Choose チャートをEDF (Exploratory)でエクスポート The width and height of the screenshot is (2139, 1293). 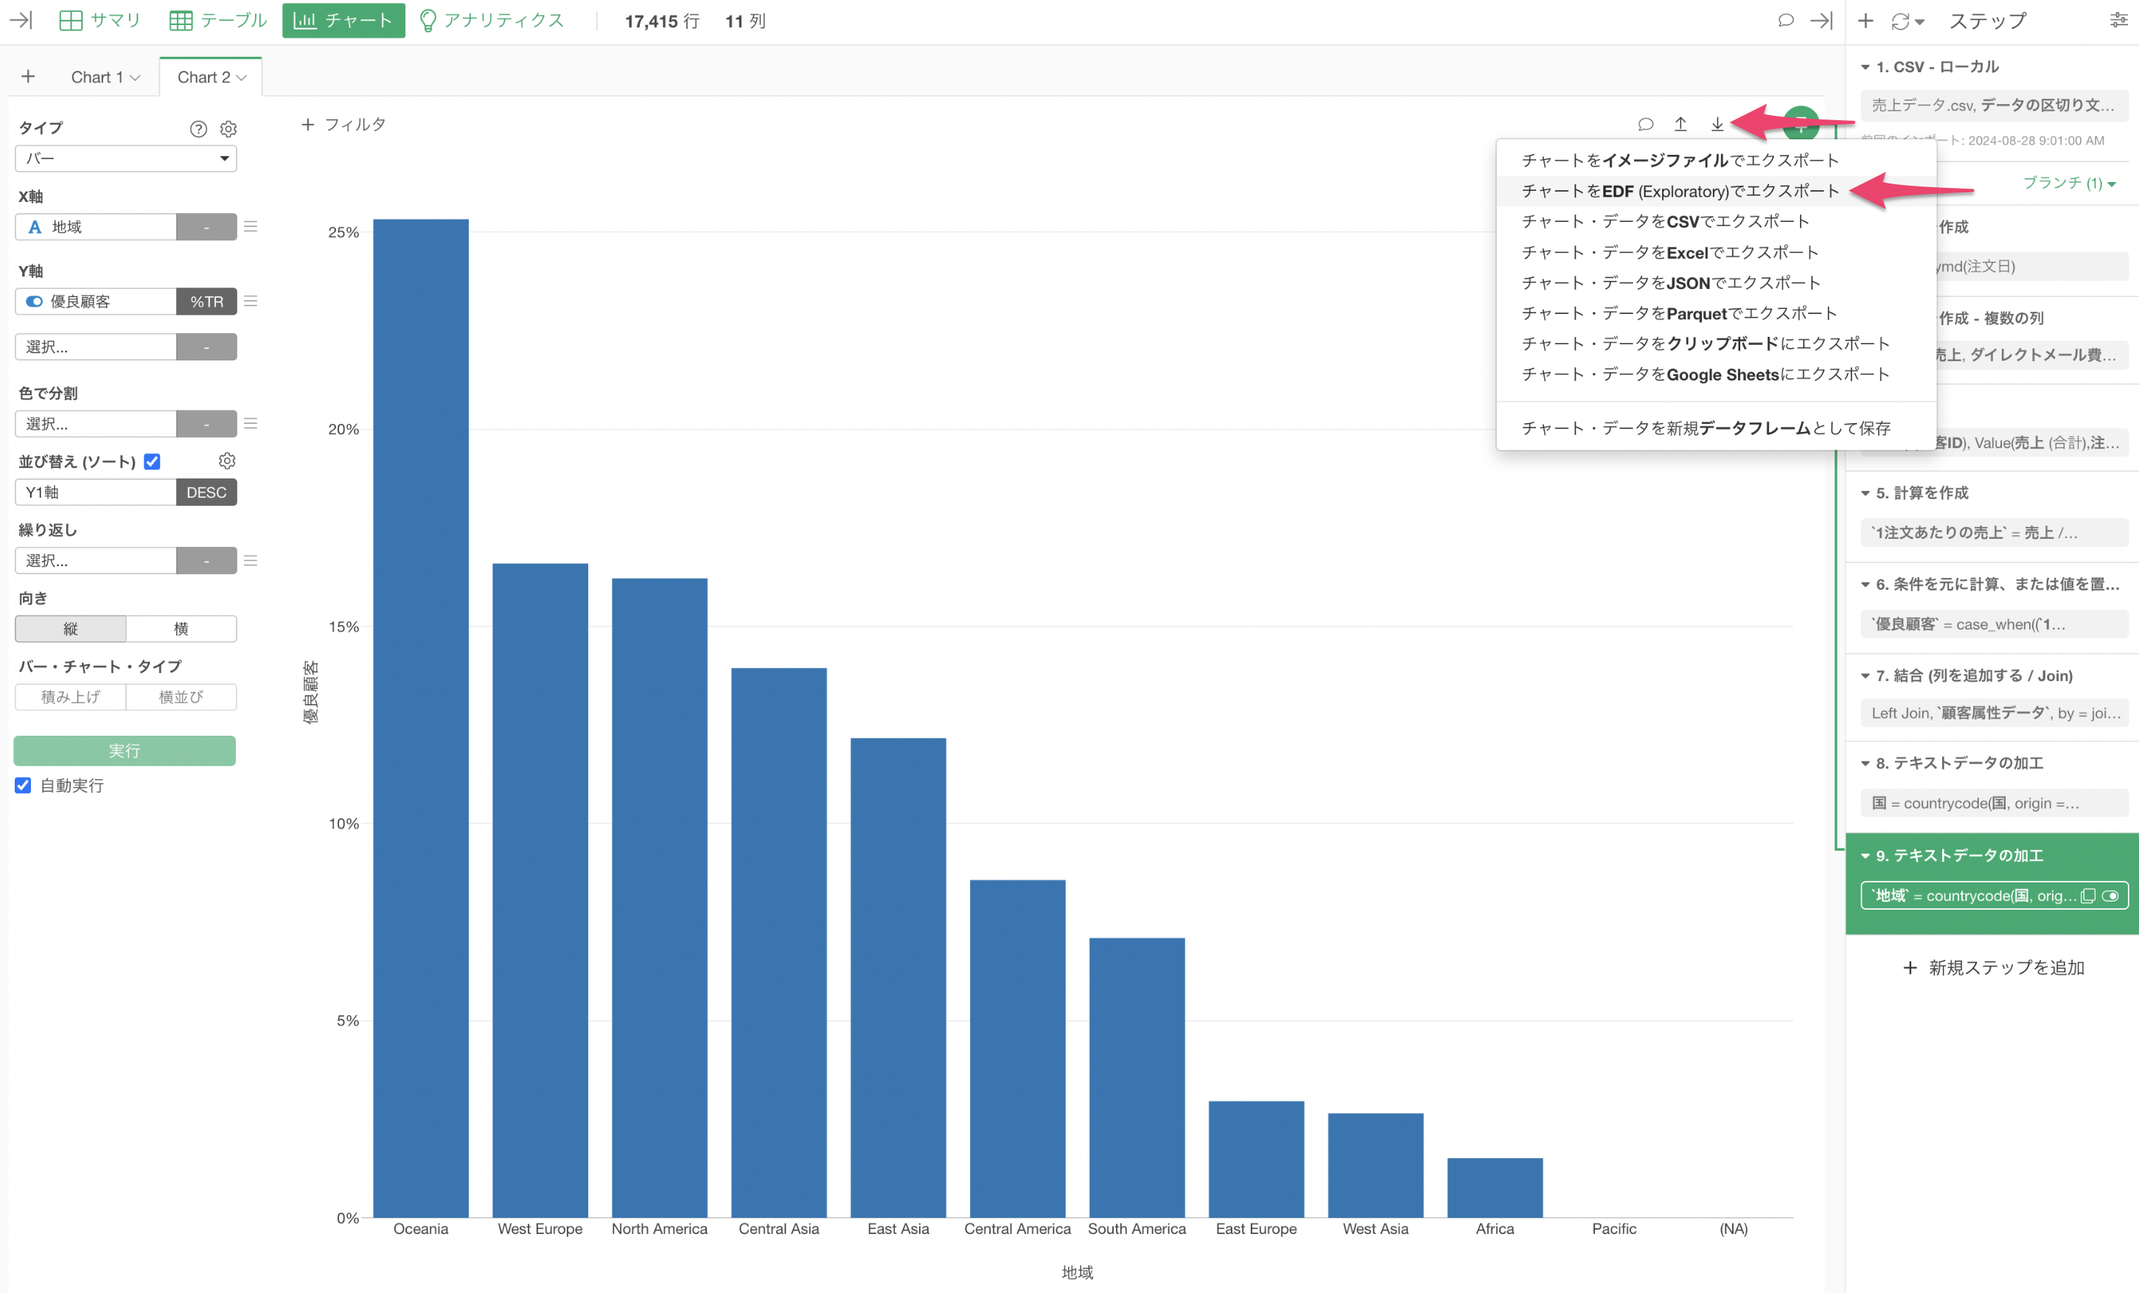tap(1716, 191)
